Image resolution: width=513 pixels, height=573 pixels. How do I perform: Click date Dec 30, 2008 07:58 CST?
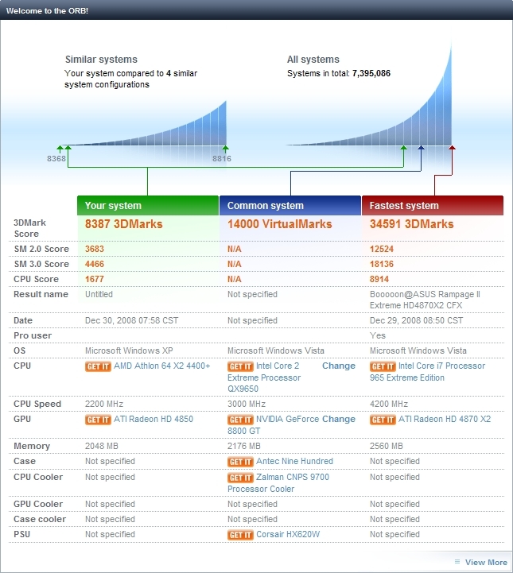pyautogui.click(x=131, y=320)
